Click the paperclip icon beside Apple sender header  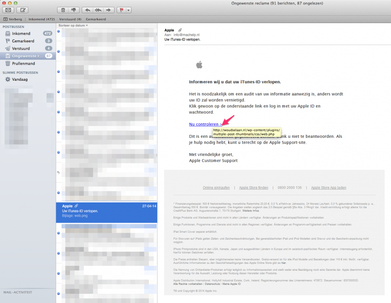[x=180, y=30]
